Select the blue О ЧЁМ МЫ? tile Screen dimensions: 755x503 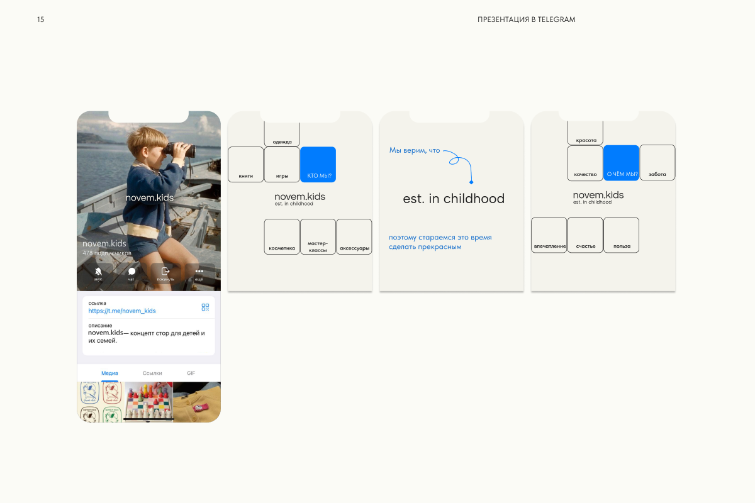click(621, 163)
